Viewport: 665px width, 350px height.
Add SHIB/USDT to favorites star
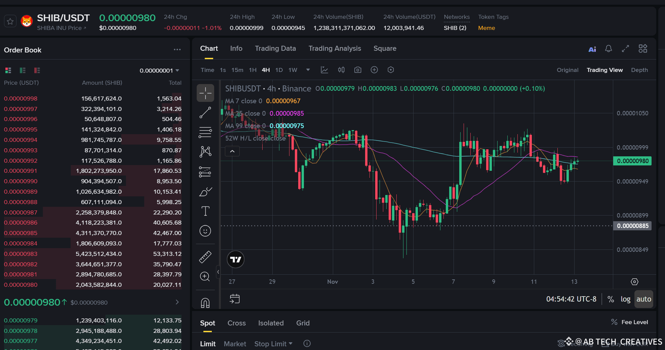10,22
